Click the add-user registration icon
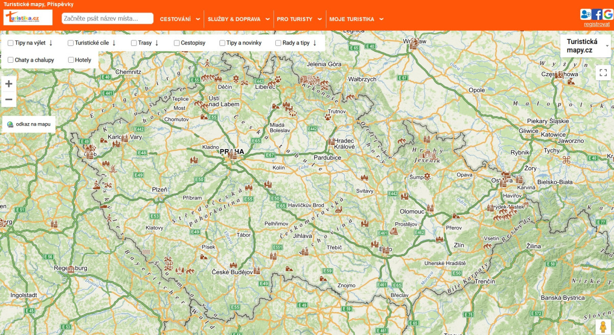Screen dimensions: 614x335 [585, 14]
